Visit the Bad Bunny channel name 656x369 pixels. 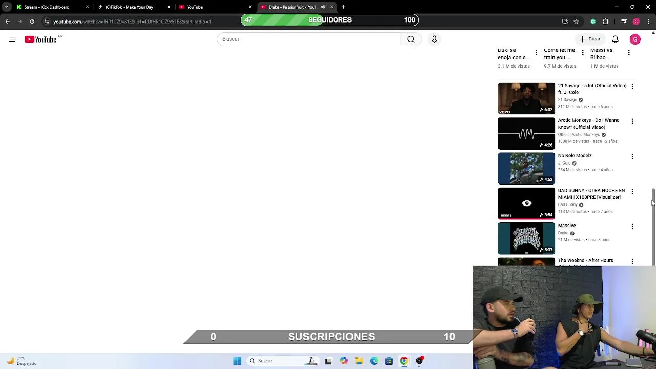567,204
